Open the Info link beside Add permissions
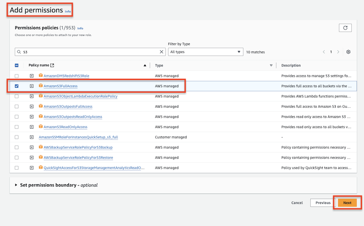The height and width of the screenshot is (226, 364). (68, 11)
